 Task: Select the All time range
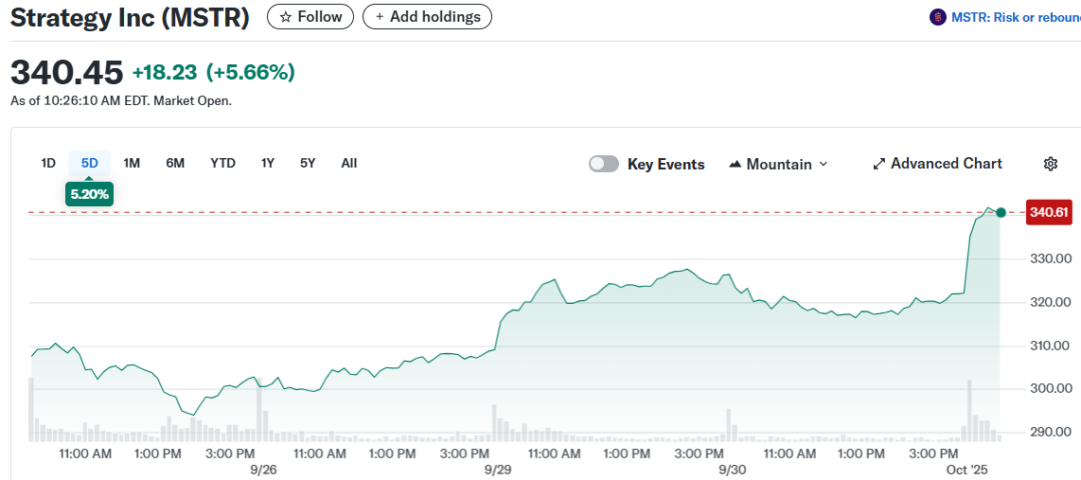348,163
